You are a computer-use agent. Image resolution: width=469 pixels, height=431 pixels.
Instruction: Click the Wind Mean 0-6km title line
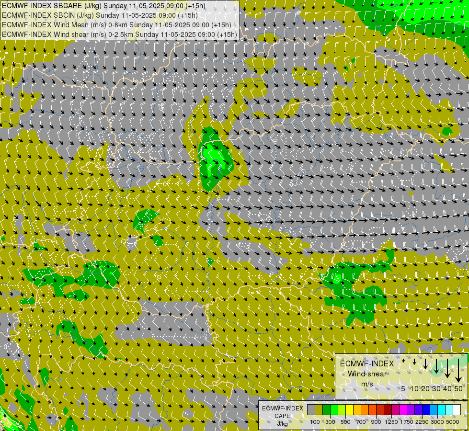[116, 25]
